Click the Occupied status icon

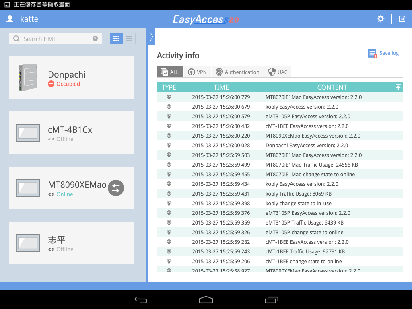51,84
